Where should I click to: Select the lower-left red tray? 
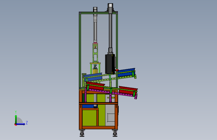coord(95,86)
